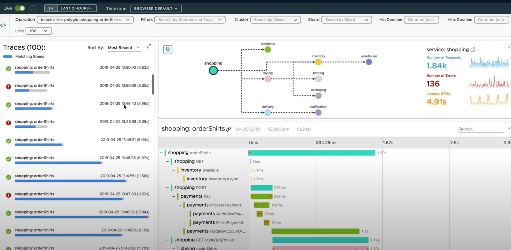Screen dimensions: 511x250
Task: Copy the orderShirts trace link icon
Action: (x=229, y=129)
